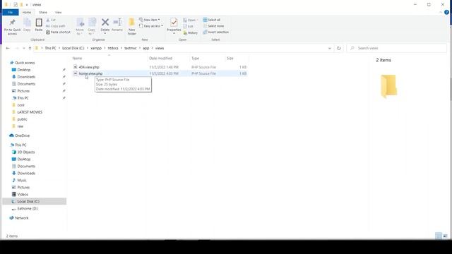Viewport: 452px width, 254px height.
Task: Click History in the ribbon
Action: (x=191, y=33)
